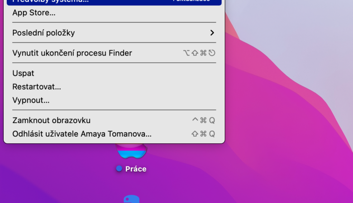Expand the Poslední položky submenu arrow

point(212,33)
